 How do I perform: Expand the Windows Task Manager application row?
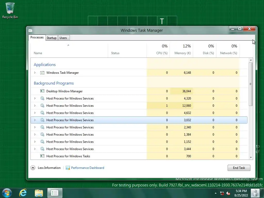point(35,73)
